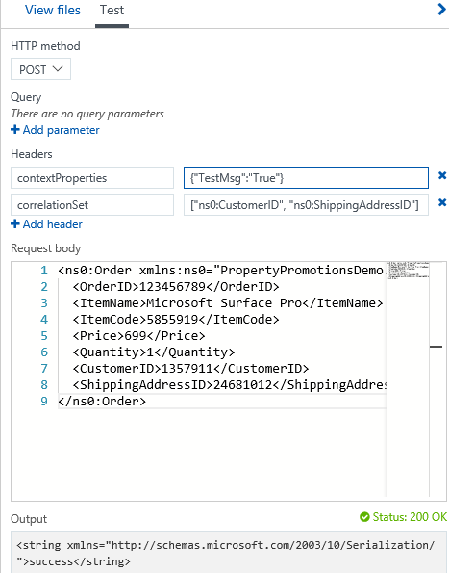Click the CustomerID 1357911 line
The image size is (449, 573).
[x=190, y=368]
